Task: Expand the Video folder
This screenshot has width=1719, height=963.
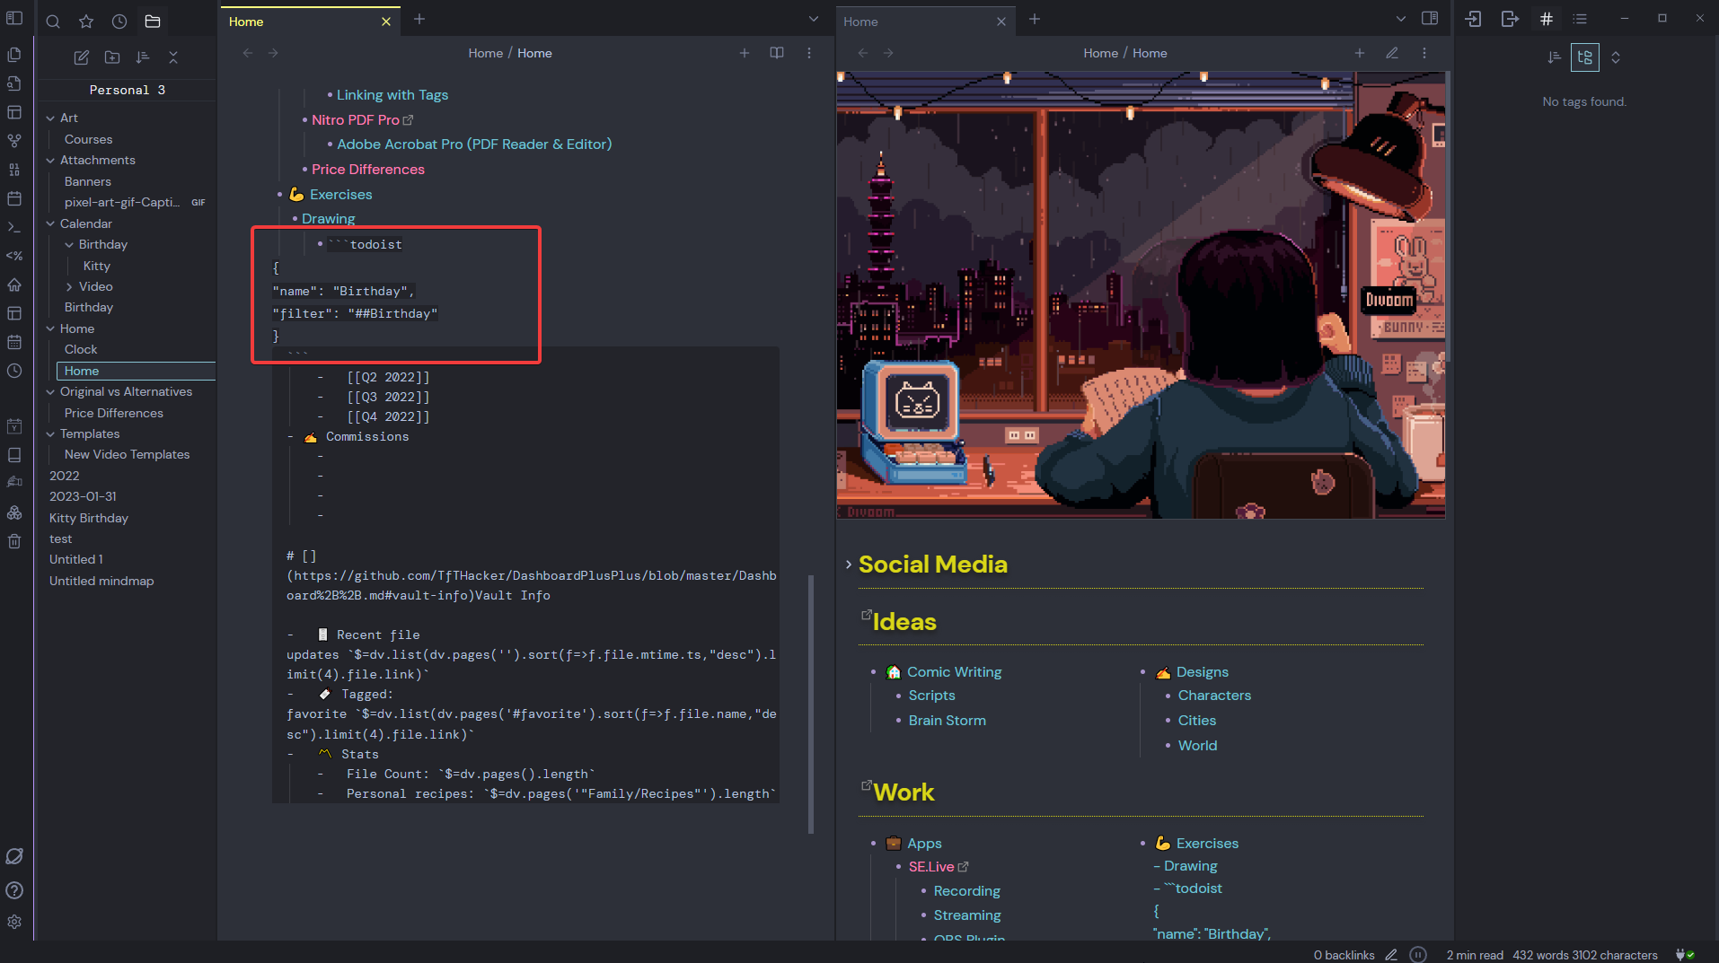Action: click(70, 287)
